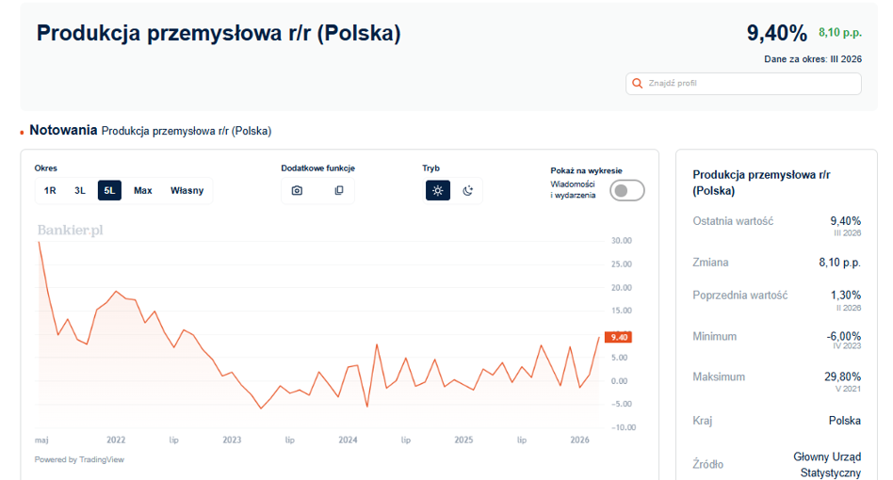Click the Maksimum 29,80% value
The width and height of the screenshot is (893, 480).
tap(843, 376)
